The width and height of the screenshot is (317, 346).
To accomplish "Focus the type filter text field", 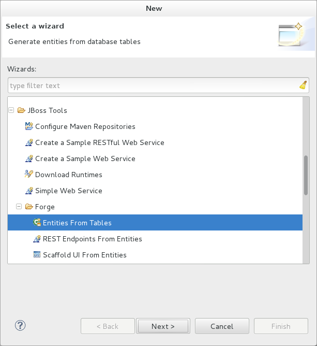I will 153,85.
